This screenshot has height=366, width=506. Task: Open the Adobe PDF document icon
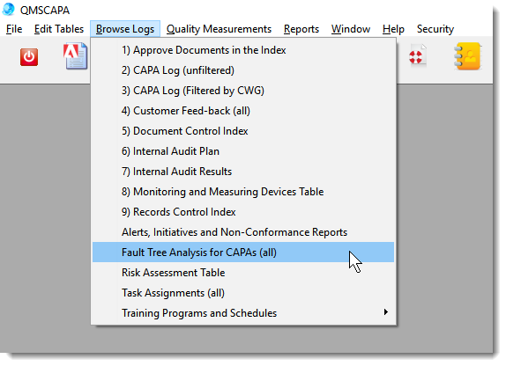(x=76, y=56)
